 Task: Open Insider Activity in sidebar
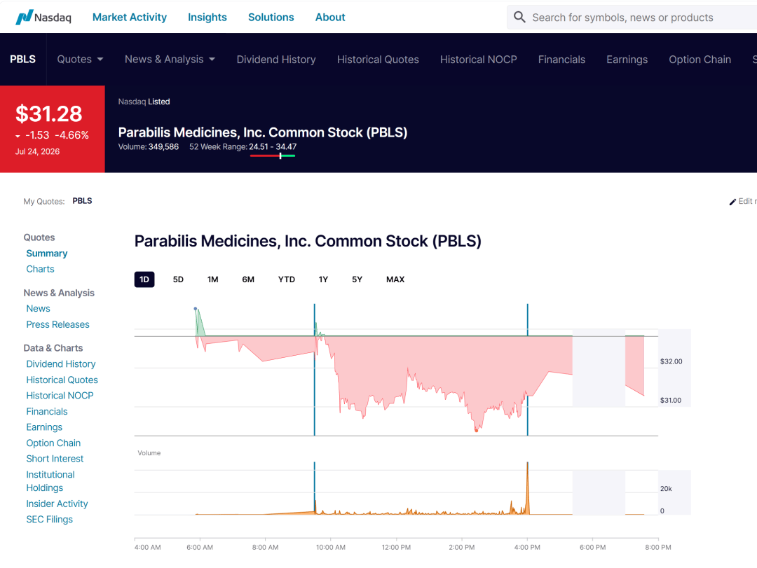pos(57,504)
